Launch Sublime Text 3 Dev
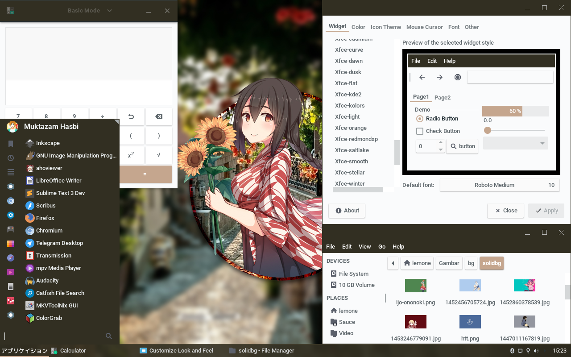This screenshot has width=571, height=357. coord(71,193)
